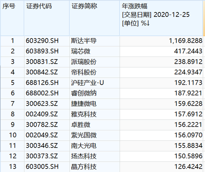Select stock code 002049.SZ
205x172 pixels.
coord(42,135)
